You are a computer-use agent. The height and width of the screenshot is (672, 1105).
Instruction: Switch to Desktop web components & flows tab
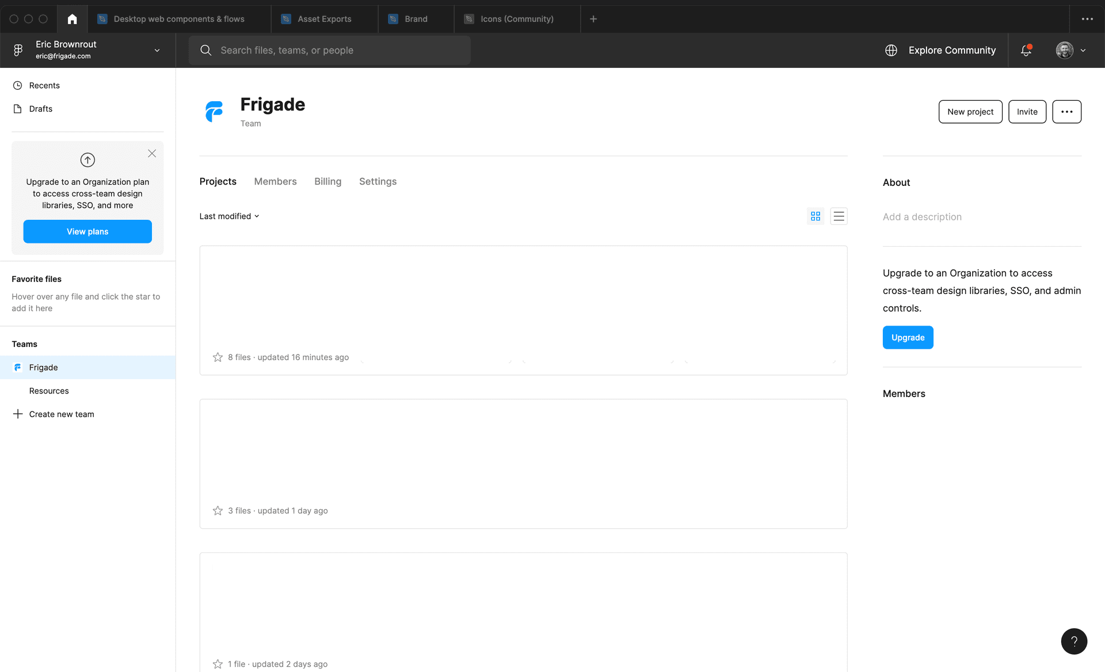179,19
